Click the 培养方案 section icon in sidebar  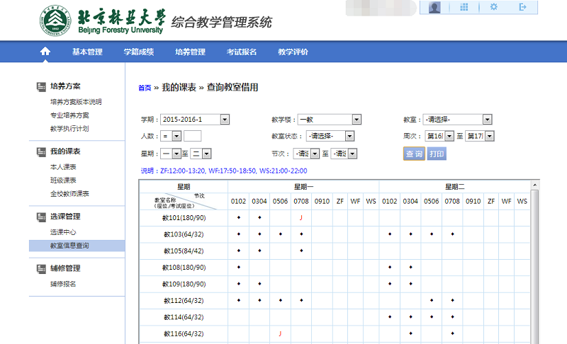(x=41, y=86)
